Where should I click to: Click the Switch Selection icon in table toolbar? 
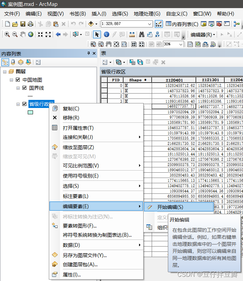coord(140,62)
